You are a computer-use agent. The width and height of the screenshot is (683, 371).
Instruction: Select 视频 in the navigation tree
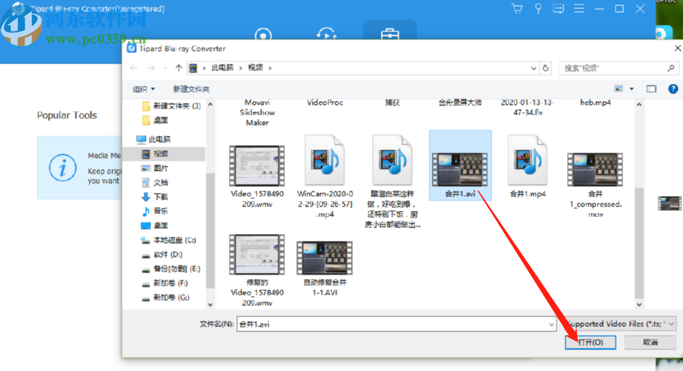pos(155,154)
